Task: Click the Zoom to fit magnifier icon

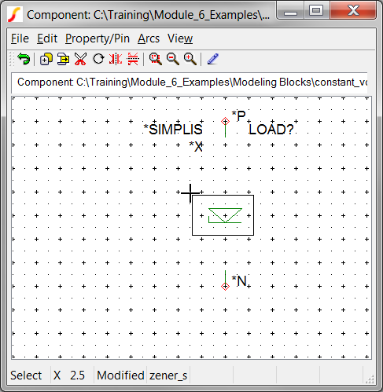Action: coord(156,59)
